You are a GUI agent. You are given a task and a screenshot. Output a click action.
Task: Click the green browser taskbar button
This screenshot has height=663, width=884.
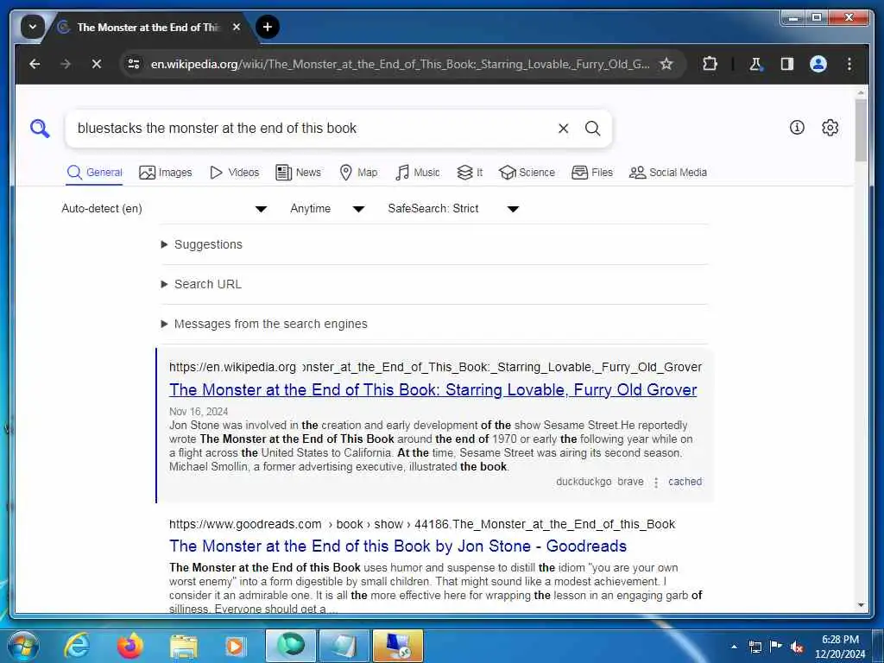291,646
